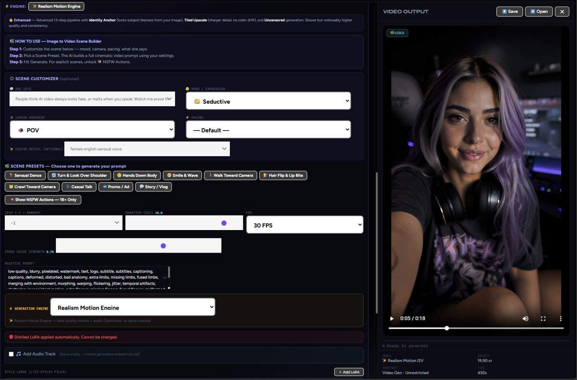The width and height of the screenshot is (577, 380).
Task: Click the '19.90 cr' credits value
Action: [x=486, y=360]
